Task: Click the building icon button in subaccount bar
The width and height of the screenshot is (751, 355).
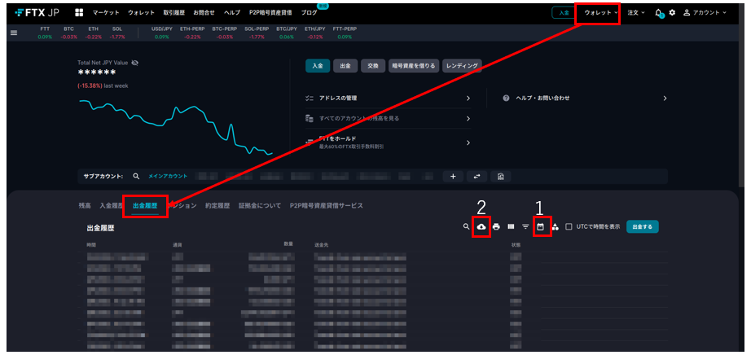Action: (500, 177)
